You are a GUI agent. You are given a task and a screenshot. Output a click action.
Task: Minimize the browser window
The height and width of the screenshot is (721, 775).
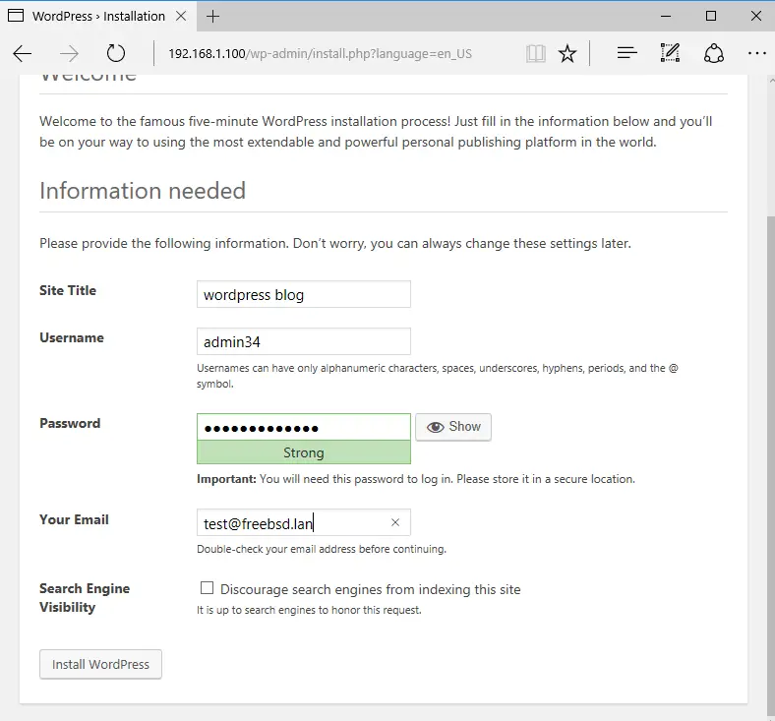click(x=666, y=16)
